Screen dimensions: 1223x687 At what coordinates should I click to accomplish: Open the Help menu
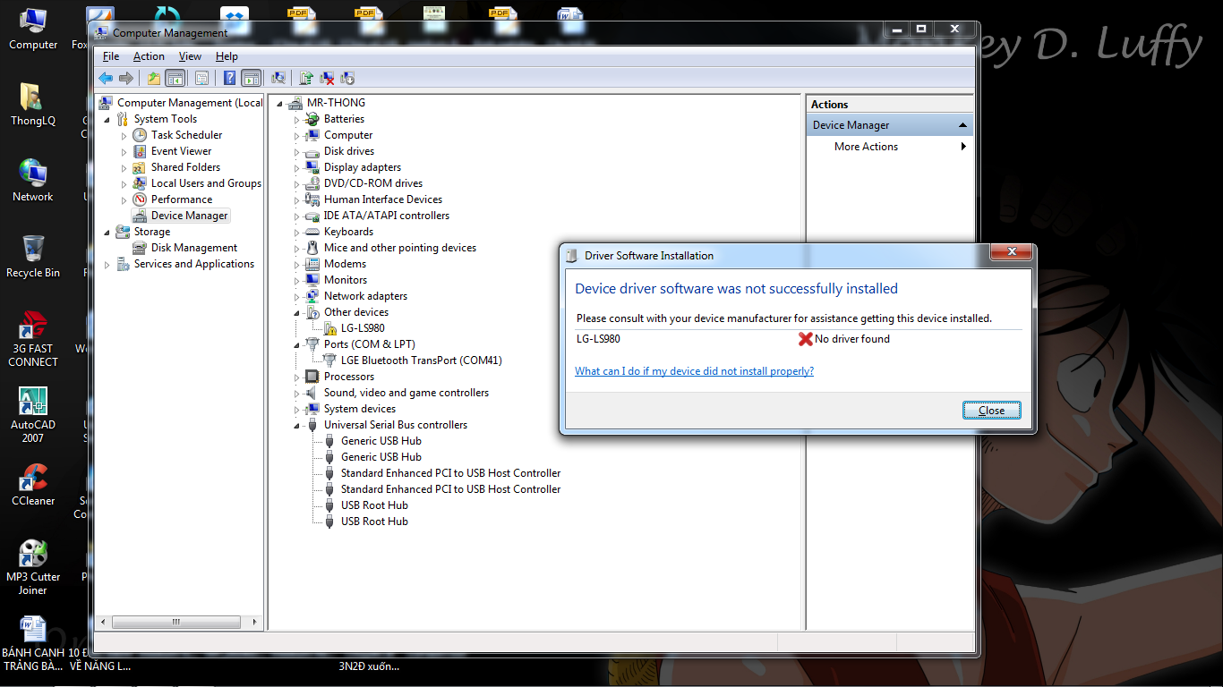[x=227, y=56]
